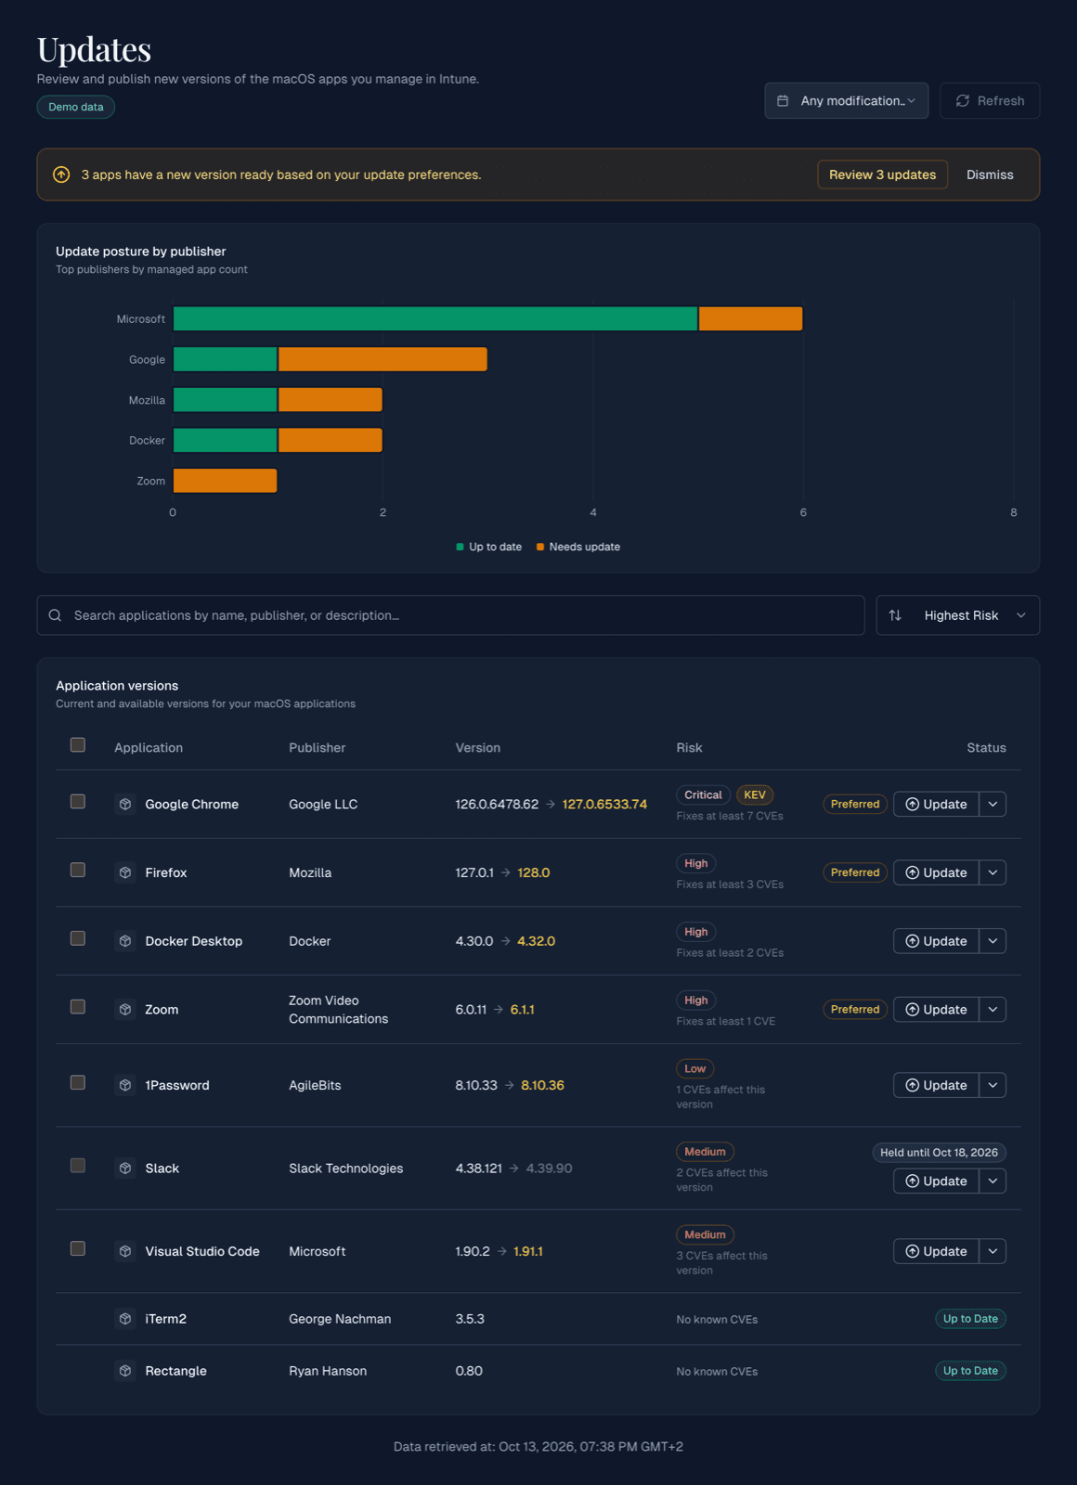Select the Docker Desktop row checkbox
Image resolution: width=1077 pixels, height=1485 pixels.
click(x=78, y=938)
